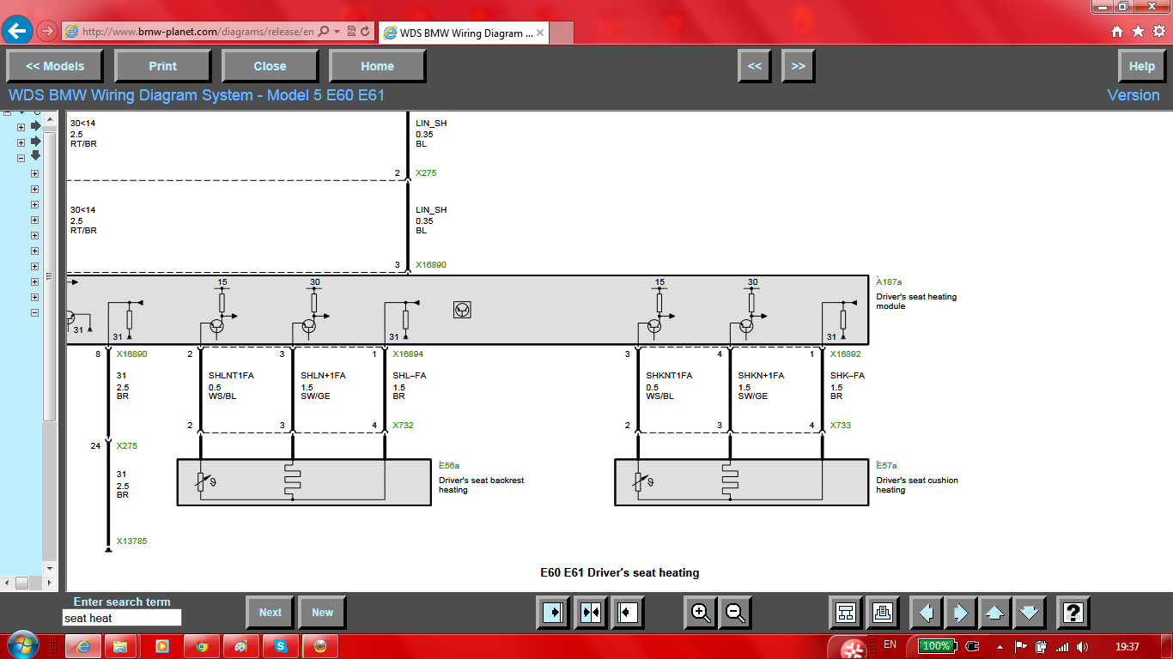1173x659 pixels.
Task: Go back with the browser back arrow
Action: [18, 31]
